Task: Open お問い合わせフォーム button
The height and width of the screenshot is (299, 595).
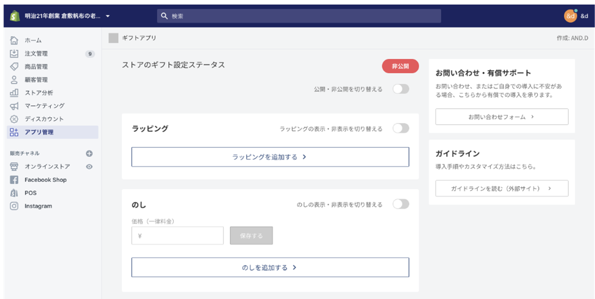Action: click(x=502, y=117)
